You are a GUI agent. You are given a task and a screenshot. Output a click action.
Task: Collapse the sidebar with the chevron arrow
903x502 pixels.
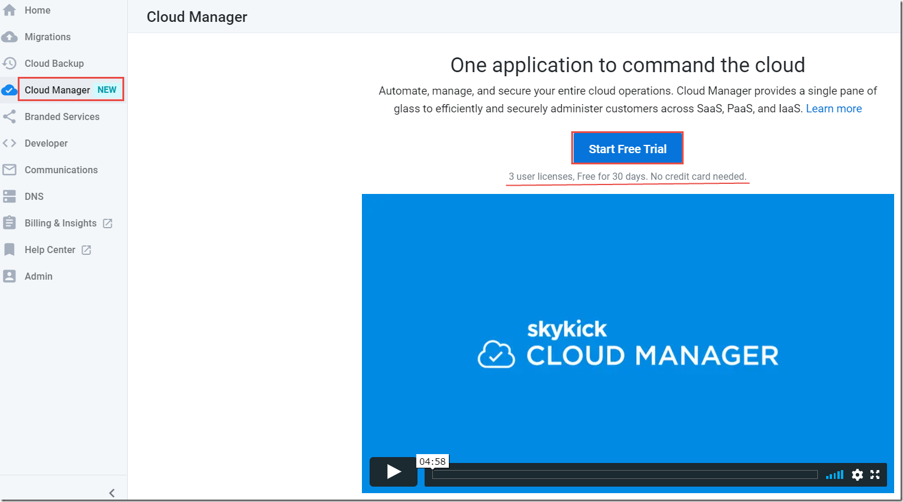112,493
